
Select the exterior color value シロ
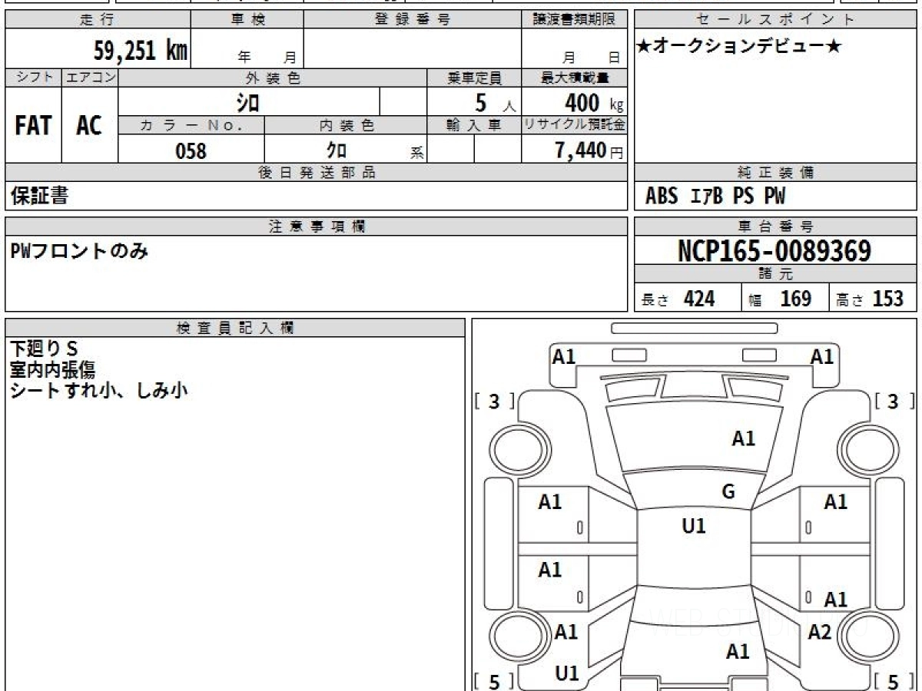(x=248, y=102)
